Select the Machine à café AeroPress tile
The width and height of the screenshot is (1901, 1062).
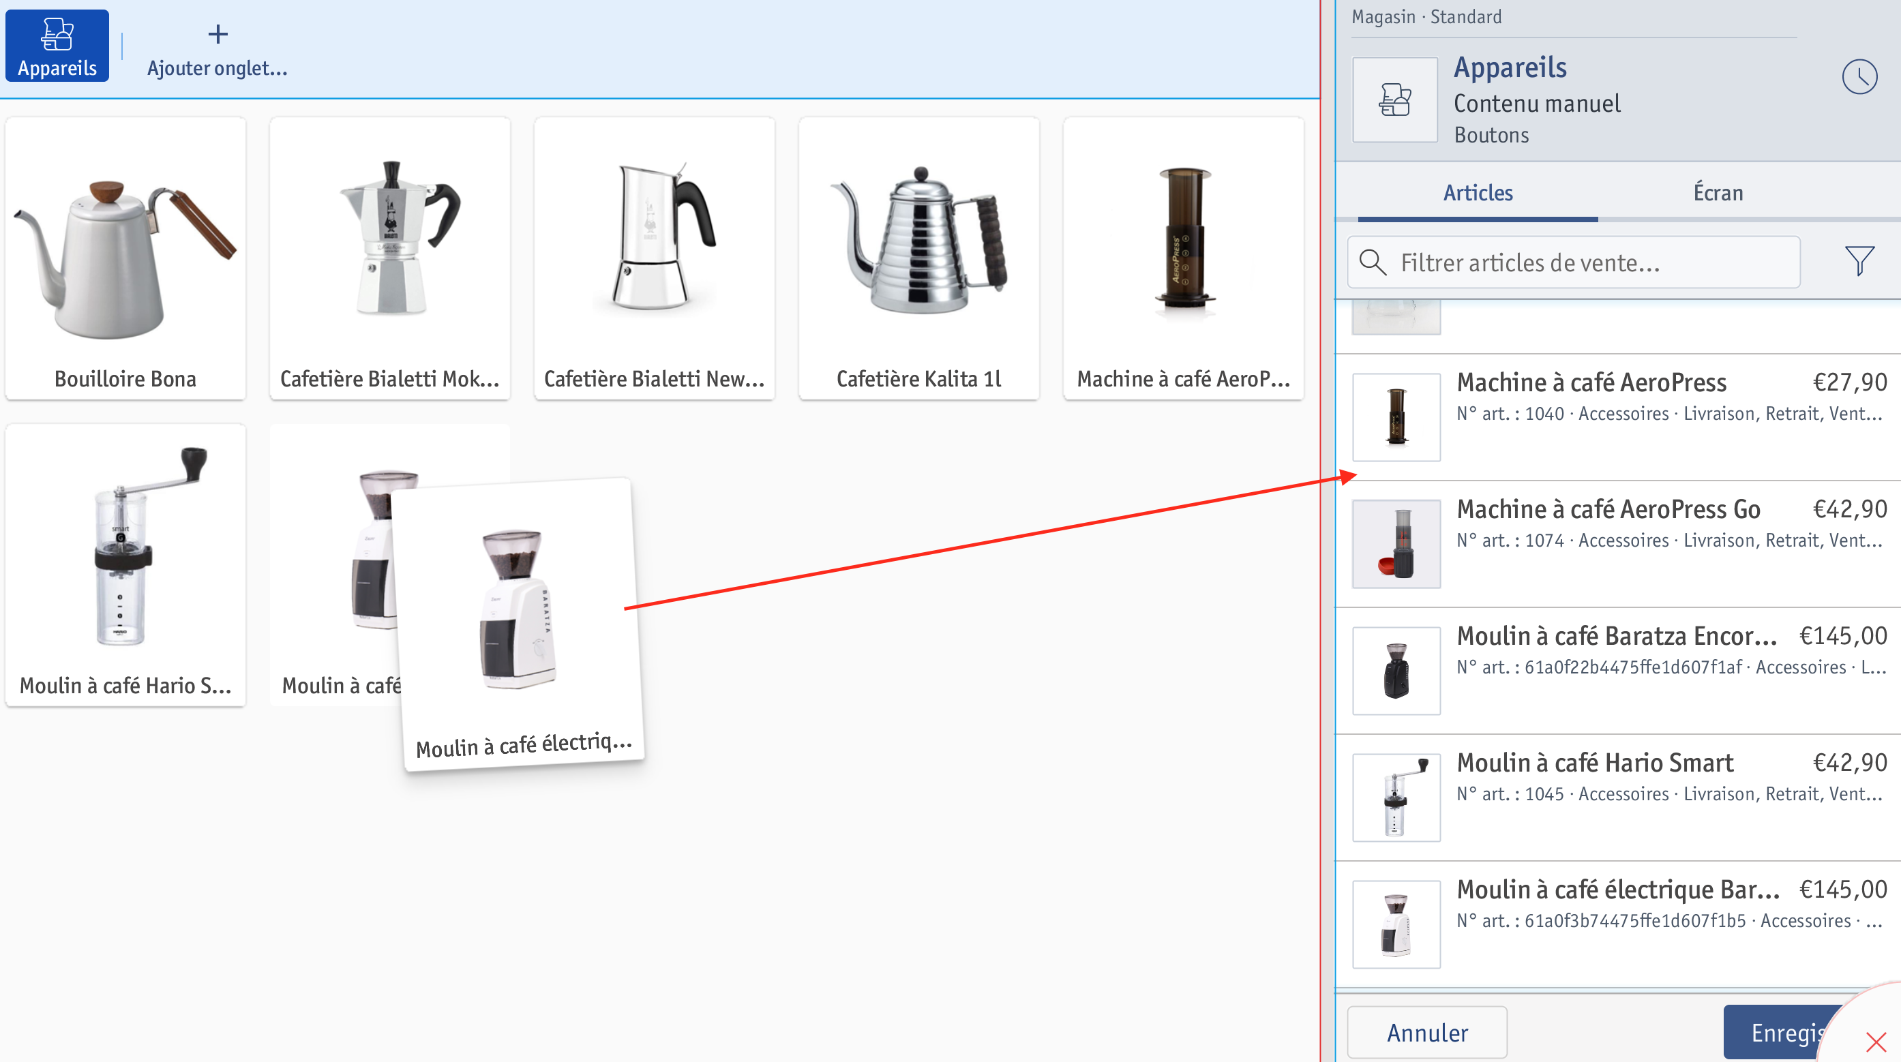point(1184,258)
